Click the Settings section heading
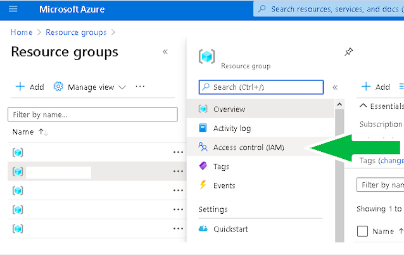Screen dimensions: 404x255 pyautogui.click(x=213, y=209)
